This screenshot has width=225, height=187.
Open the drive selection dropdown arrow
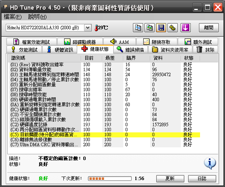(88, 28)
